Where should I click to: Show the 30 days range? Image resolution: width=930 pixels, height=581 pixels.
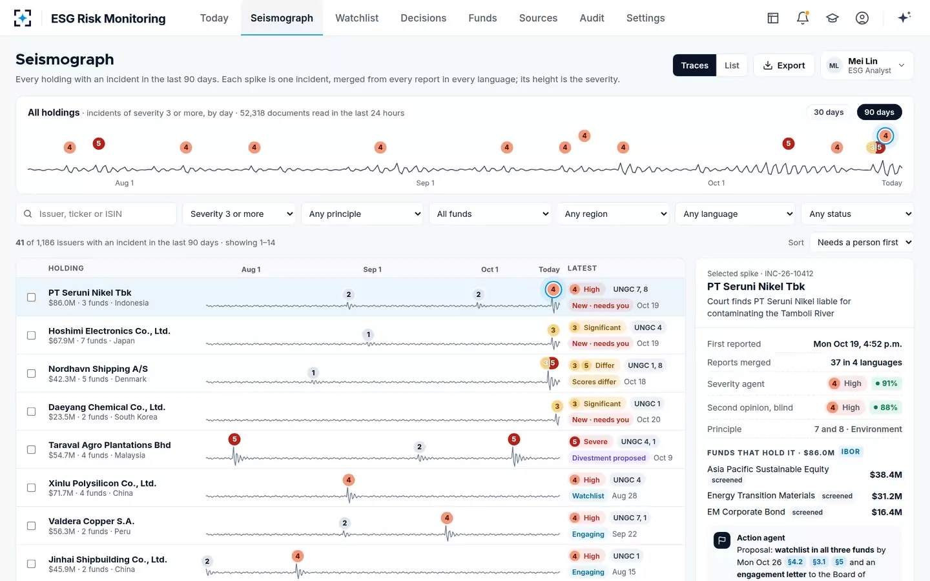[x=829, y=112]
